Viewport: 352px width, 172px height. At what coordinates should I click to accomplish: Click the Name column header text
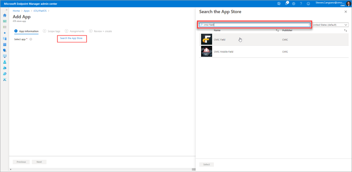pos(217,30)
